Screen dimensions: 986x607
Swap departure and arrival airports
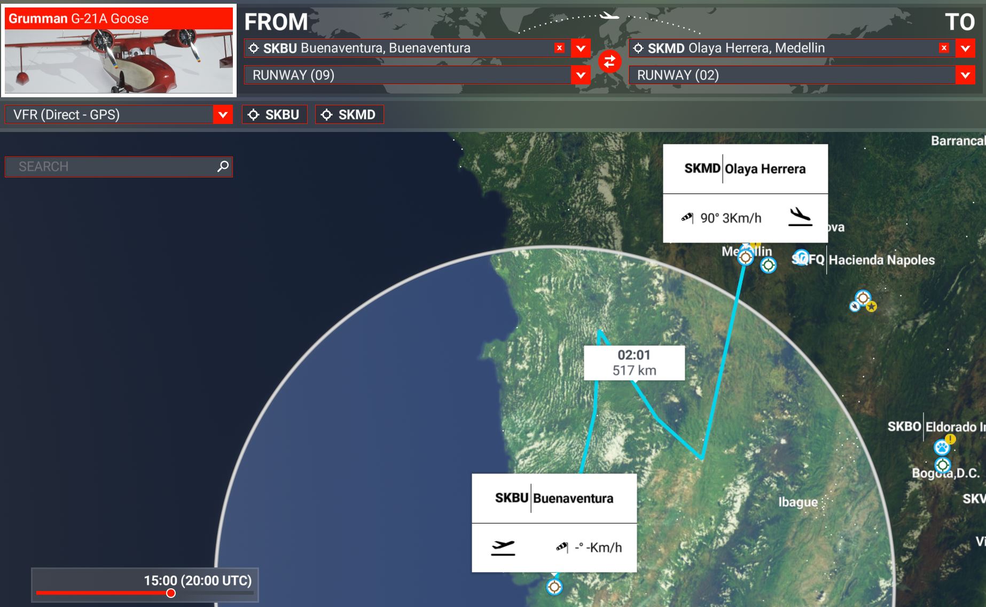click(609, 61)
